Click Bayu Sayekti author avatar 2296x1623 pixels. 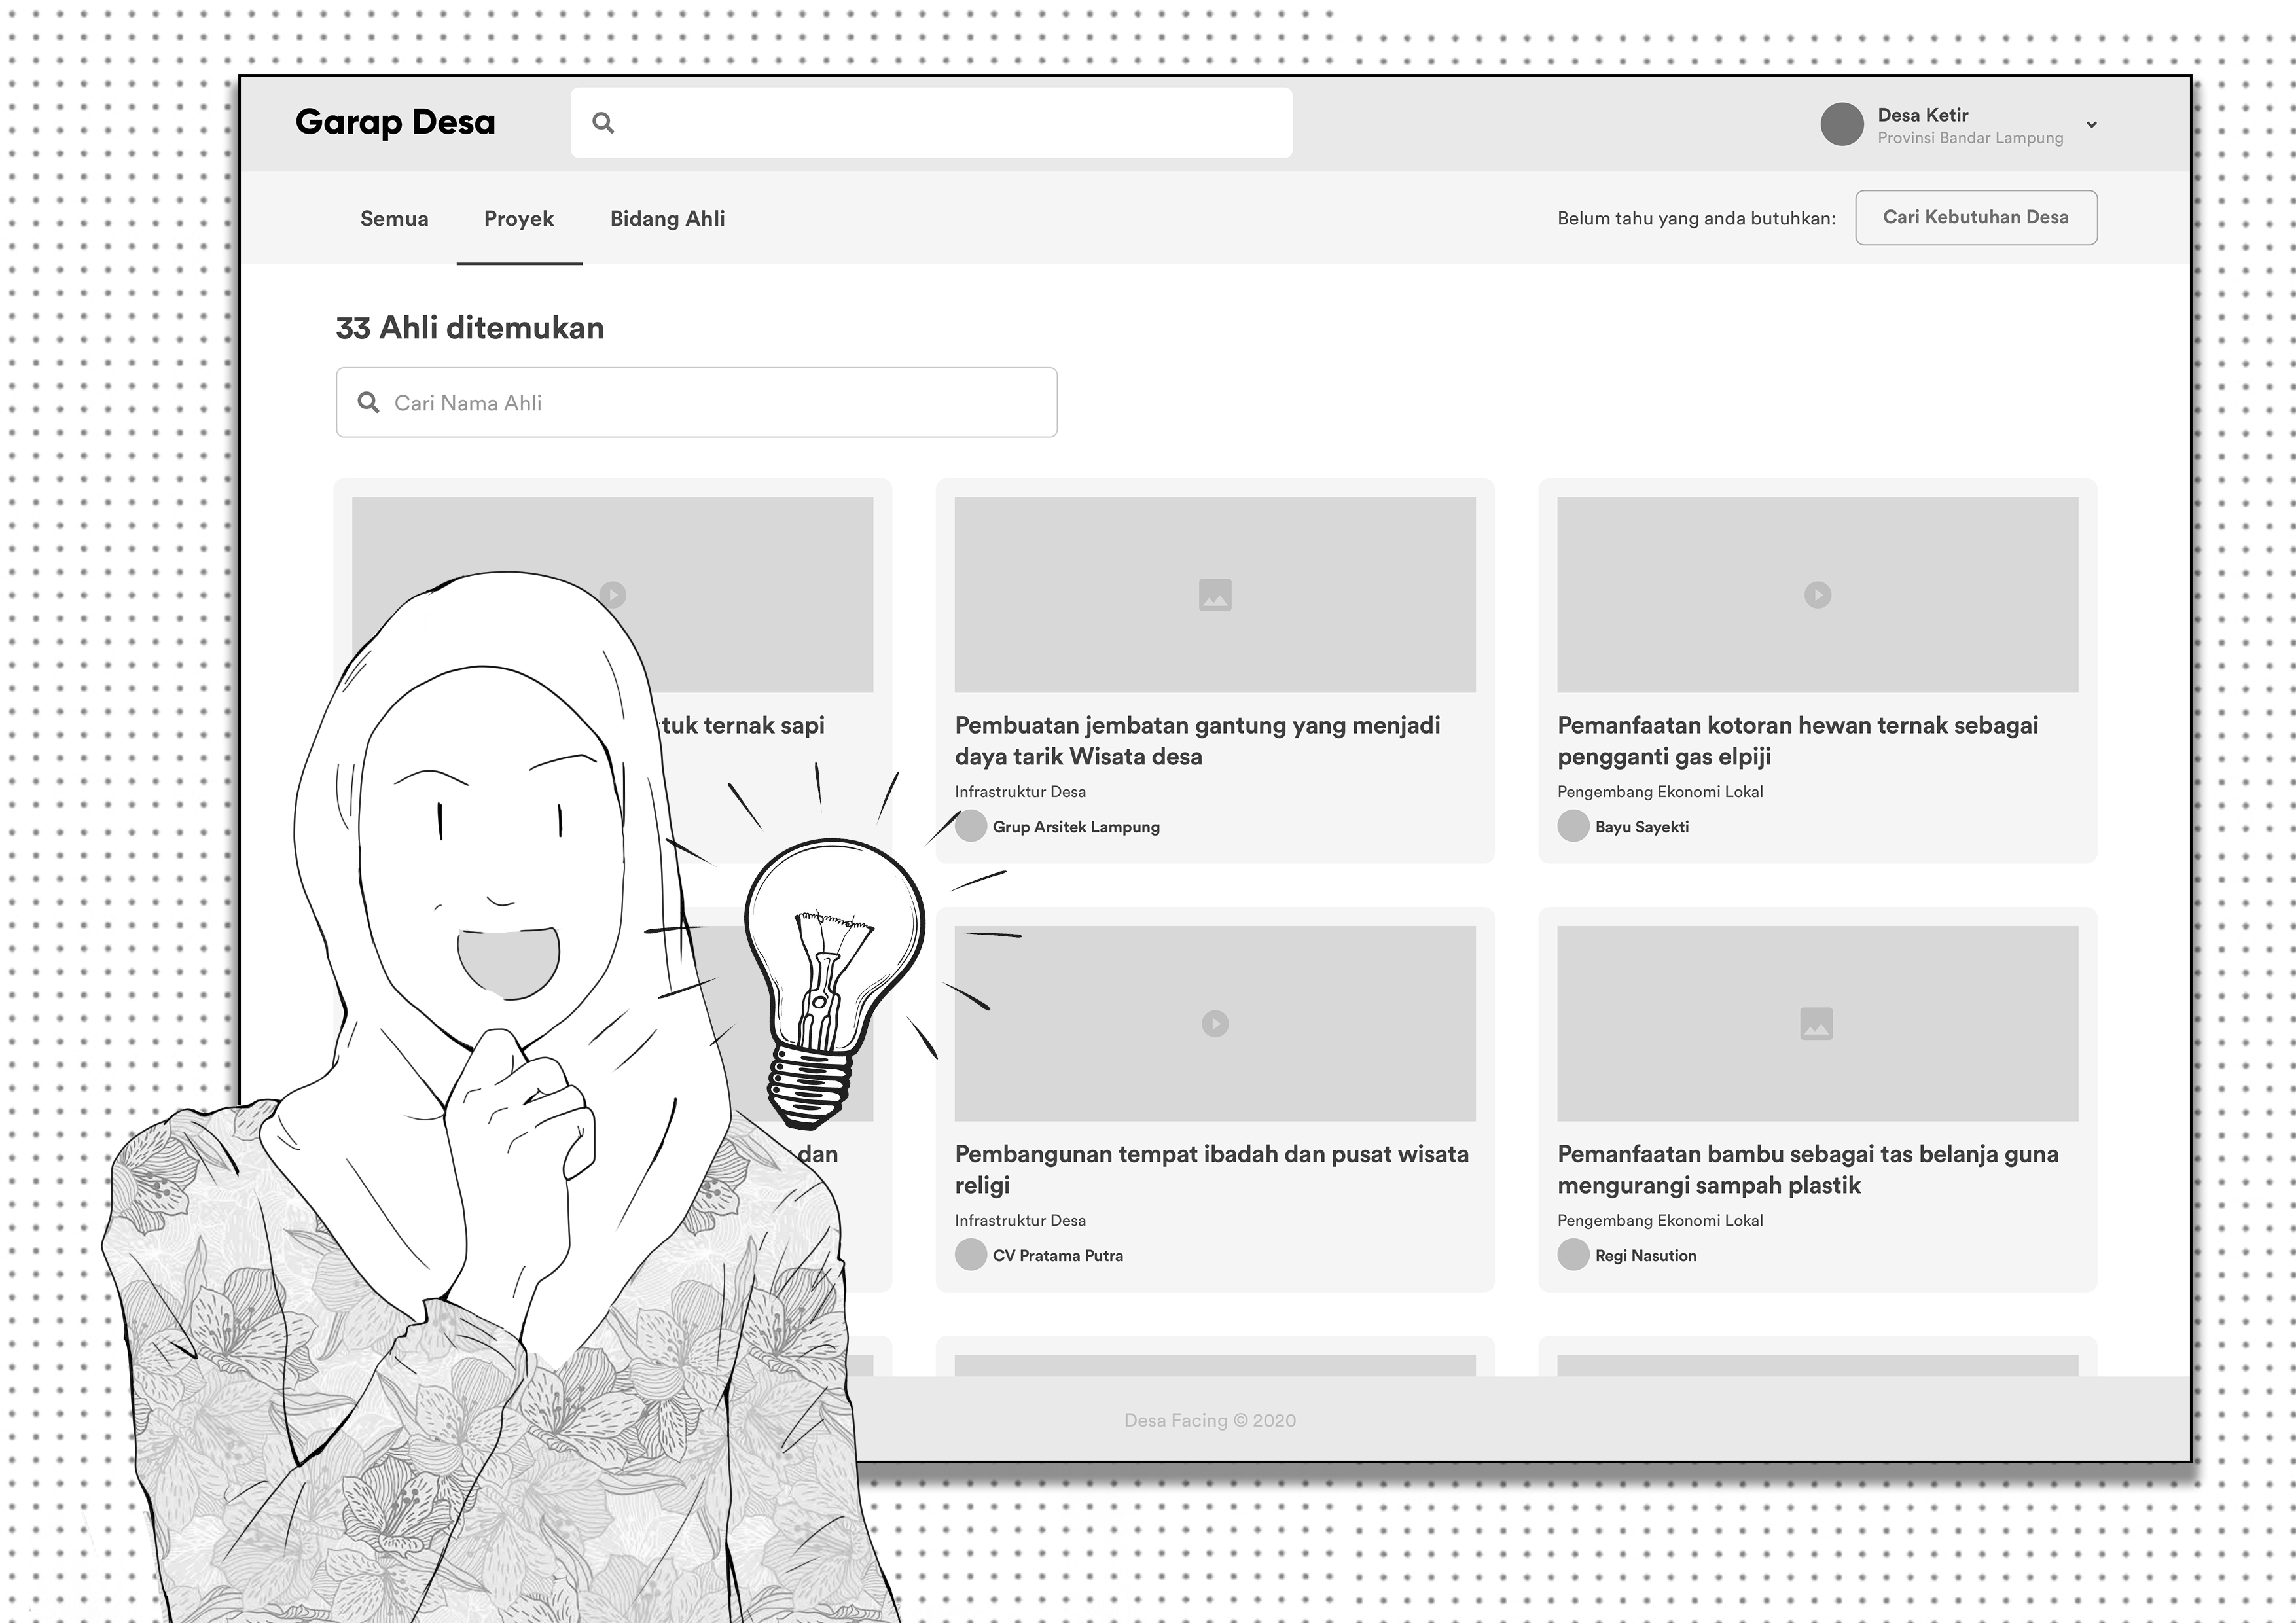point(1573,826)
